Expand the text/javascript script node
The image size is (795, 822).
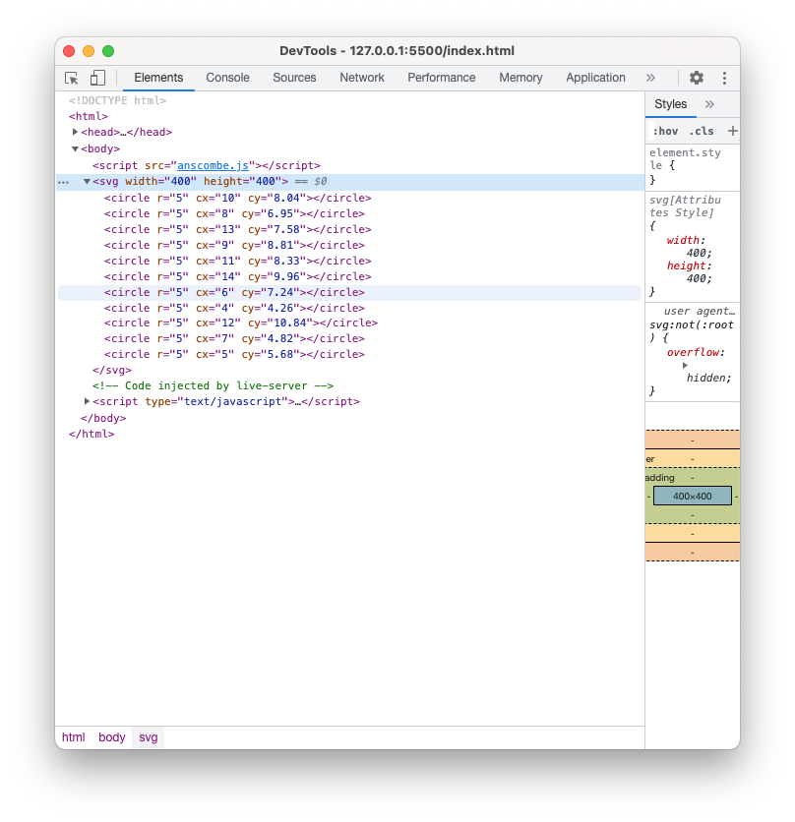(x=88, y=401)
